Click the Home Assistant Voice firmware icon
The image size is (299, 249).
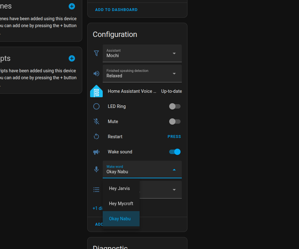click(x=96, y=91)
